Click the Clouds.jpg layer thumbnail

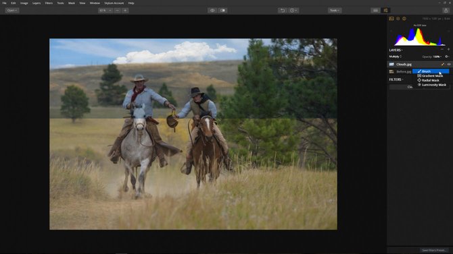point(391,64)
